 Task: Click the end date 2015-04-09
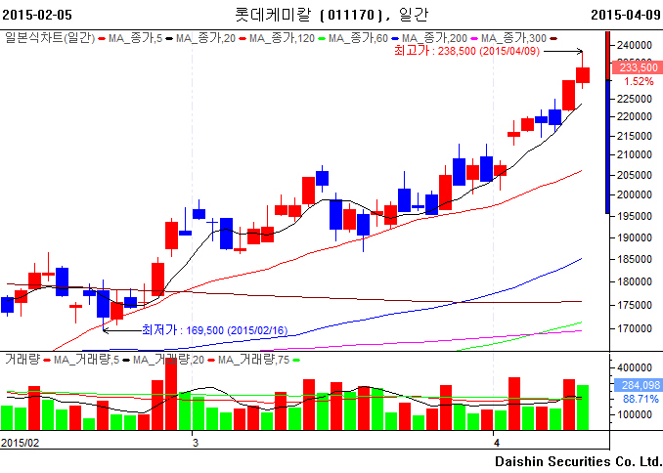(626, 15)
